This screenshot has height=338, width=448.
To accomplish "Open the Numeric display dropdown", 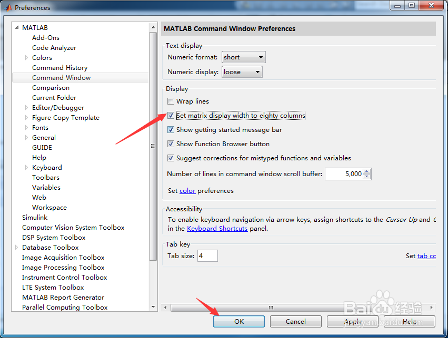I will click(x=242, y=72).
